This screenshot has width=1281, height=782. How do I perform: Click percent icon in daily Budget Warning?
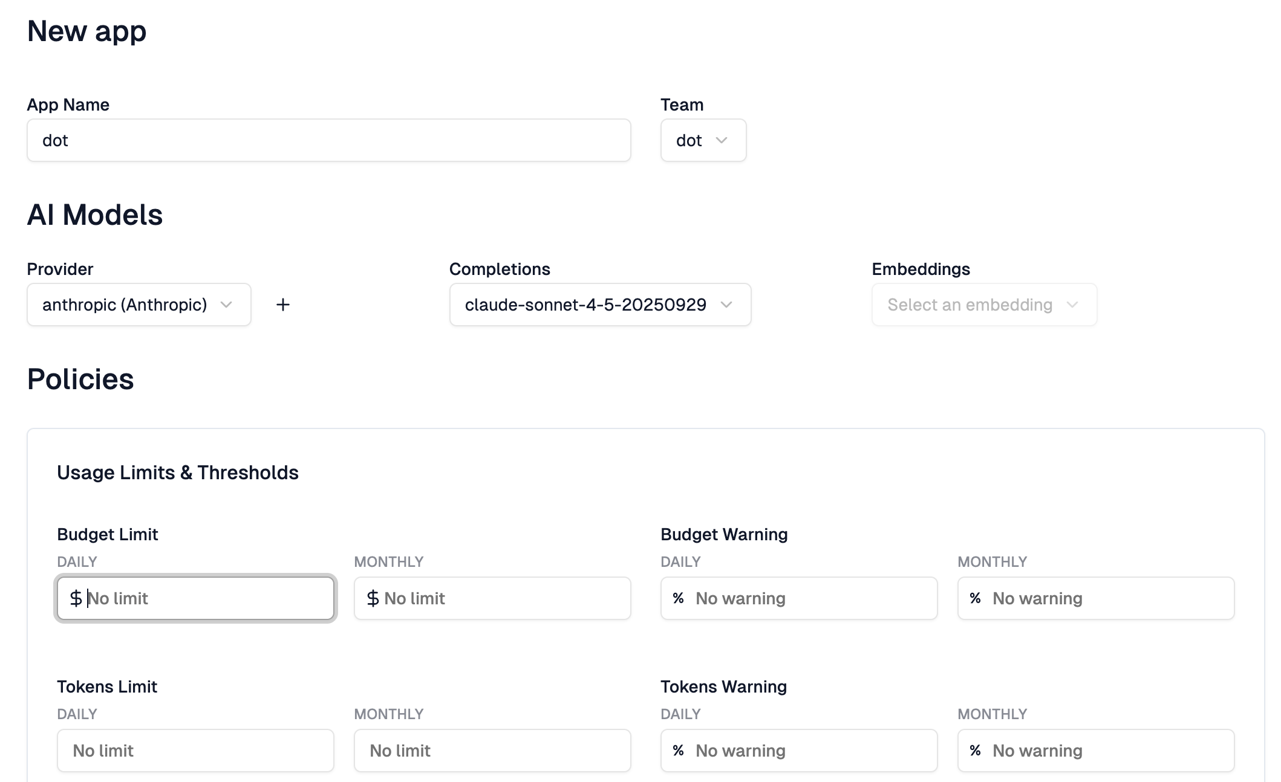[678, 598]
